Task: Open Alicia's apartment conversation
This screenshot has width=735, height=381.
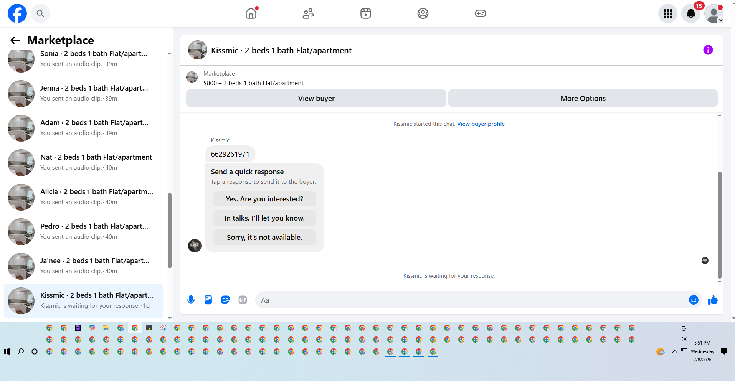Action: [83, 197]
